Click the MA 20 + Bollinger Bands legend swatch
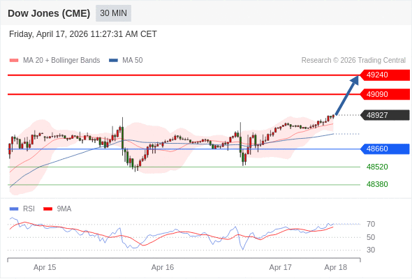The width and height of the screenshot is (412, 279). pos(14,61)
